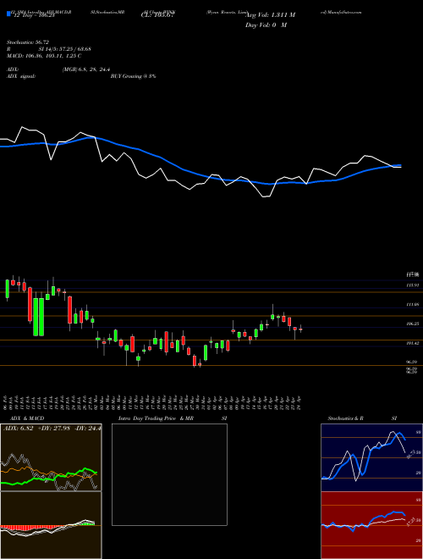
Task: Click the 111.08 price axis label
Action: pyautogui.click(x=413, y=305)
